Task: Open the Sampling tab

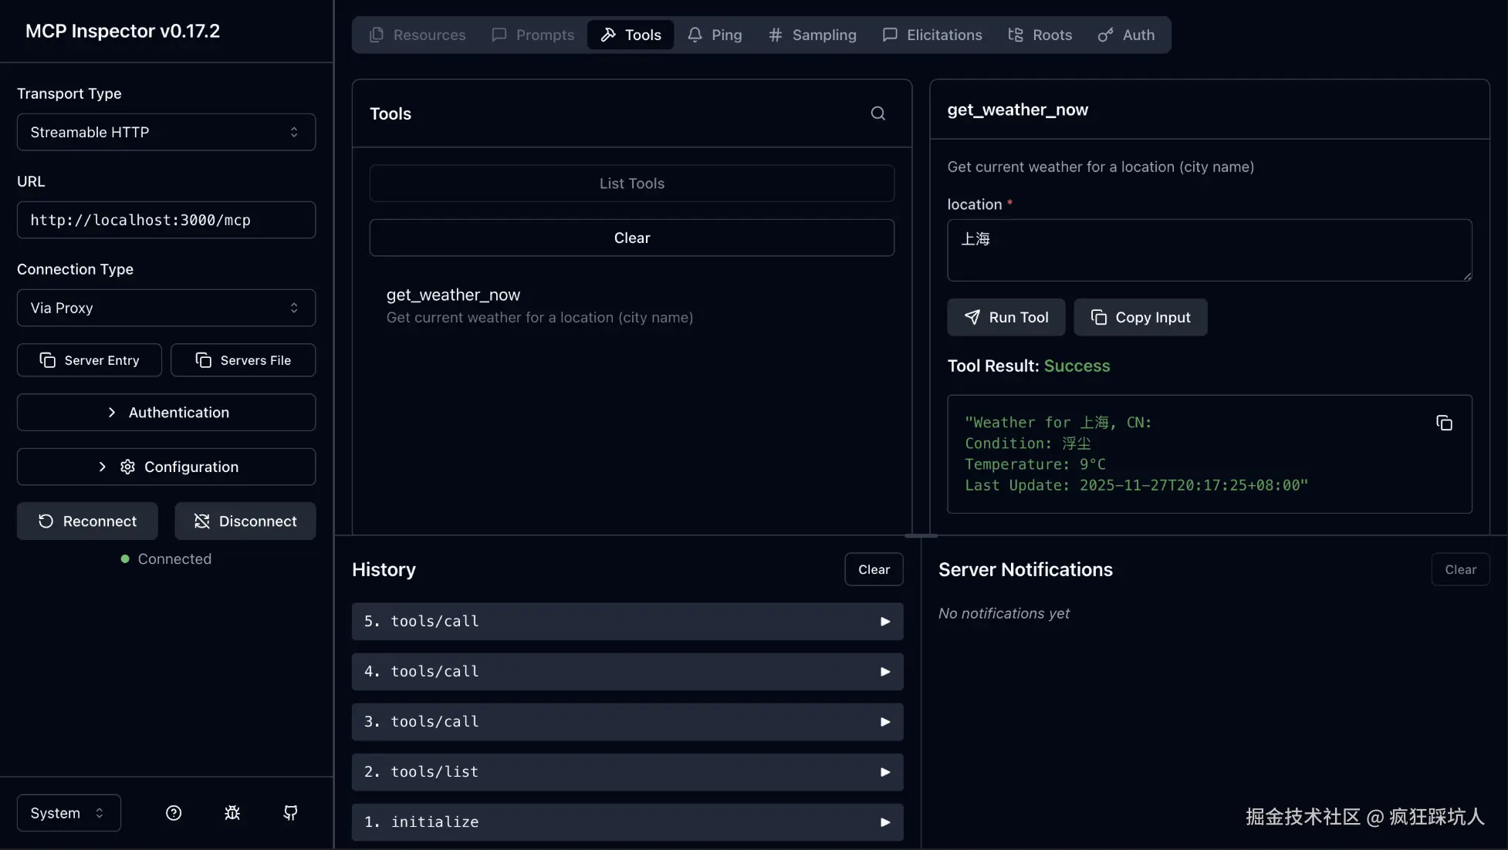Action: pyautogui.click(x=813, y=35)
